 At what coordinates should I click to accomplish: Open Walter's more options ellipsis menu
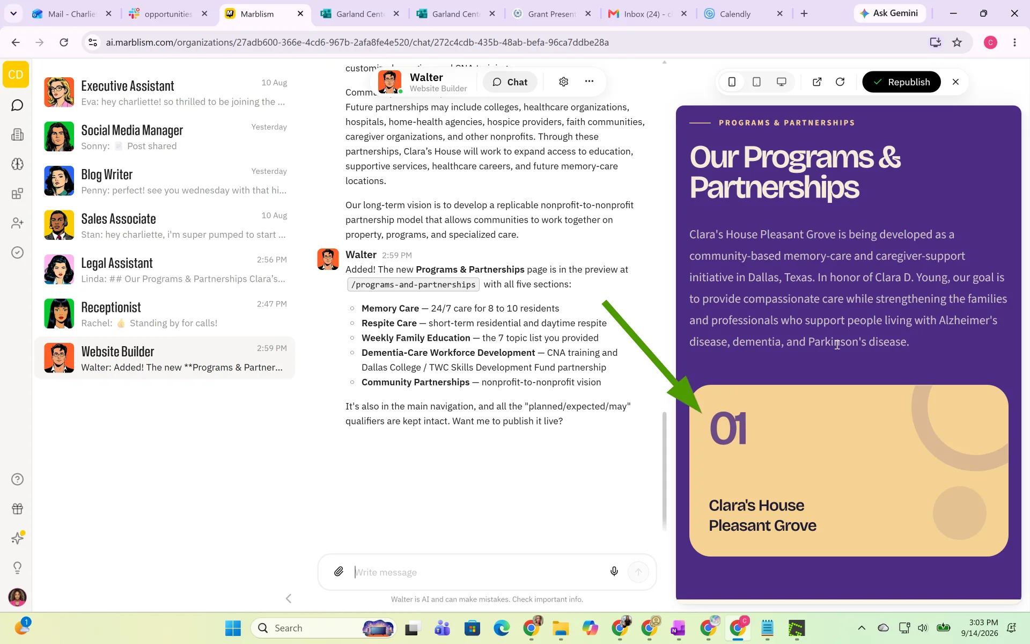tap(589, 82)
